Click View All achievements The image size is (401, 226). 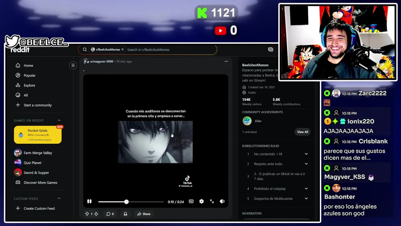coord(302,132)
